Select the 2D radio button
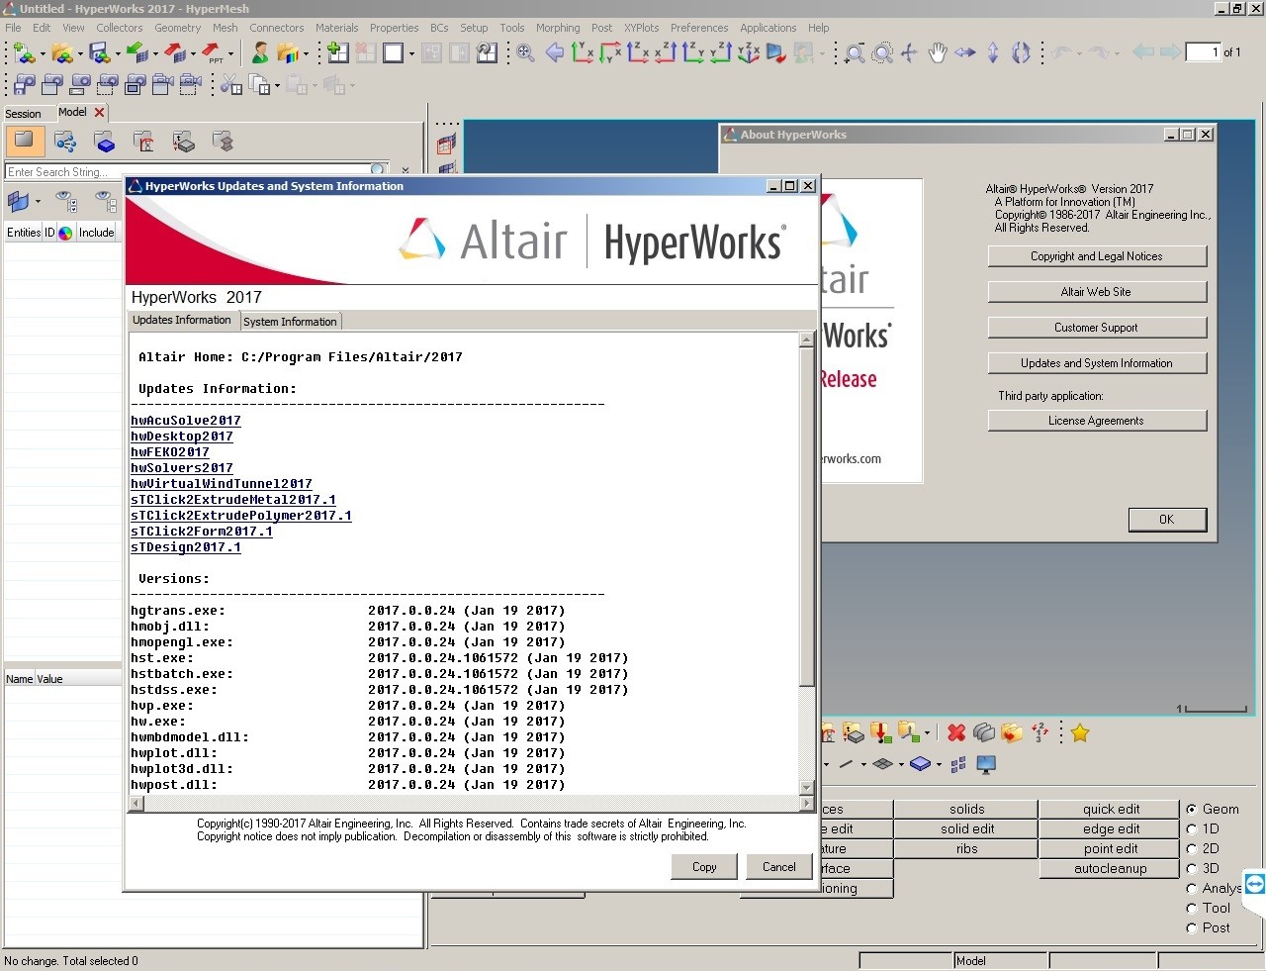This screenshot has height=971, width=1266. click(1192, 848)
